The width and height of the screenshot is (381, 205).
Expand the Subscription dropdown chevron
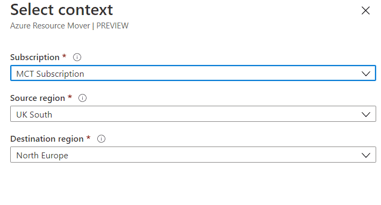coord(366,74)
